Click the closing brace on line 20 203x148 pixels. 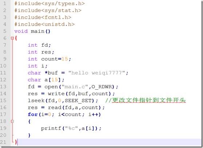pyautogui.click(x=29, y=135)
